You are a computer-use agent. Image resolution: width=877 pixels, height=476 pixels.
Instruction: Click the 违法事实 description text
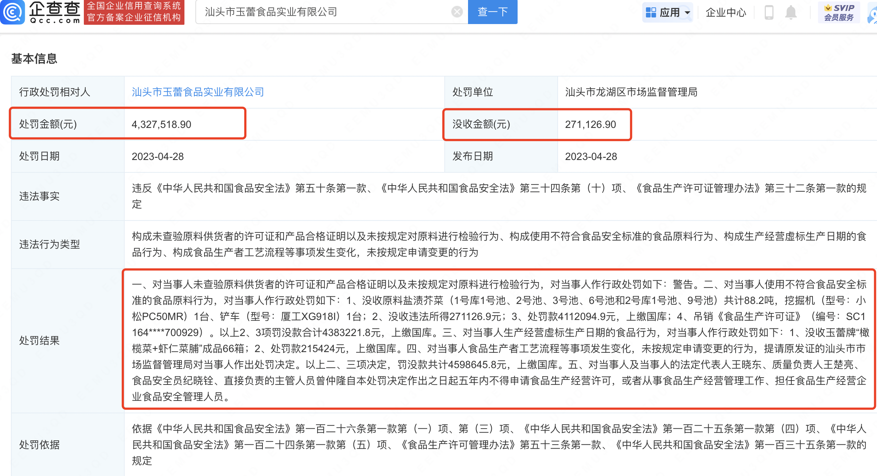tap(499, 196)
